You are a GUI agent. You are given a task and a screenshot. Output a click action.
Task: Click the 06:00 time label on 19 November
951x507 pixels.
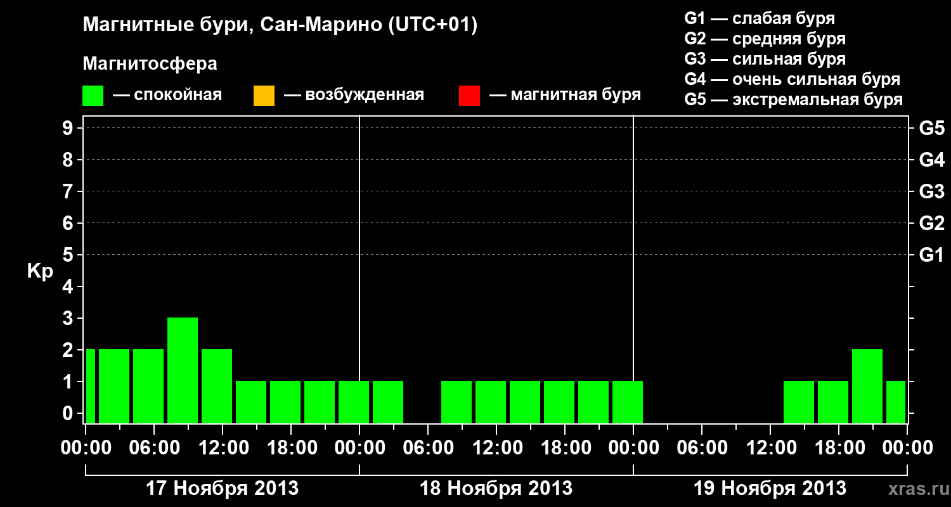[702, 448]
